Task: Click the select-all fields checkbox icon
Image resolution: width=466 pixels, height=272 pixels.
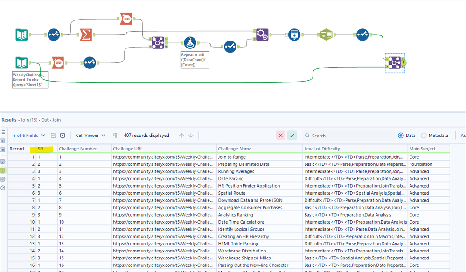Action: 53,136
